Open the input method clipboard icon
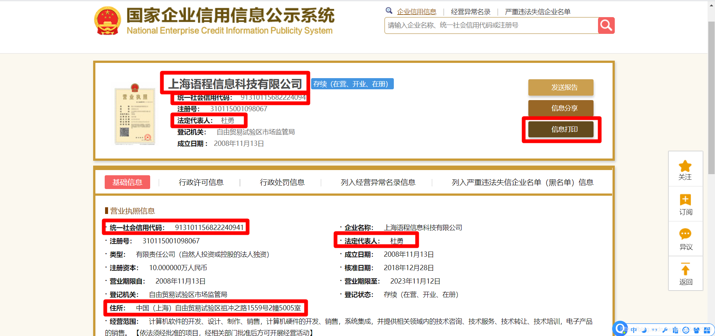 tap(675, 330)
